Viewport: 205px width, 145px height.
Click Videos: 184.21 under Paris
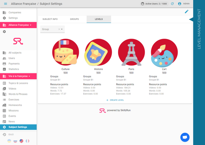pyautogui.click(x=123, y=88)
